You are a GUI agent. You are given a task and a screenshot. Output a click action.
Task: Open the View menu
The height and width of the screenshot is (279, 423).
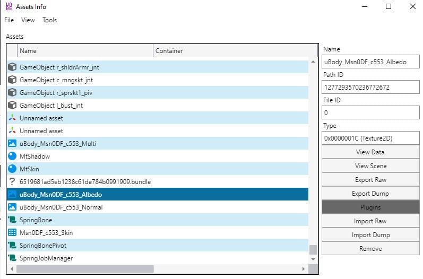click(x=28, y=20)
